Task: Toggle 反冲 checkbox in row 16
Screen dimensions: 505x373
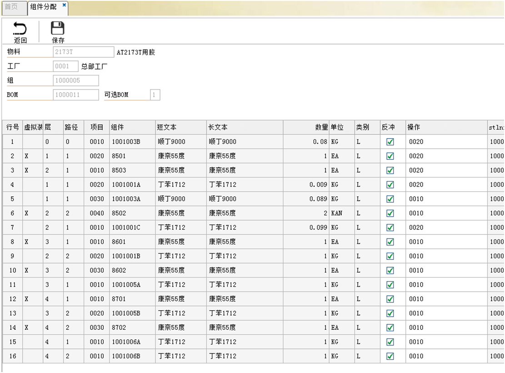Action: coord(390,356)
